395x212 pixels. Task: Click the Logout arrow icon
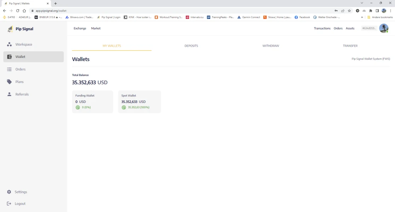9,204
